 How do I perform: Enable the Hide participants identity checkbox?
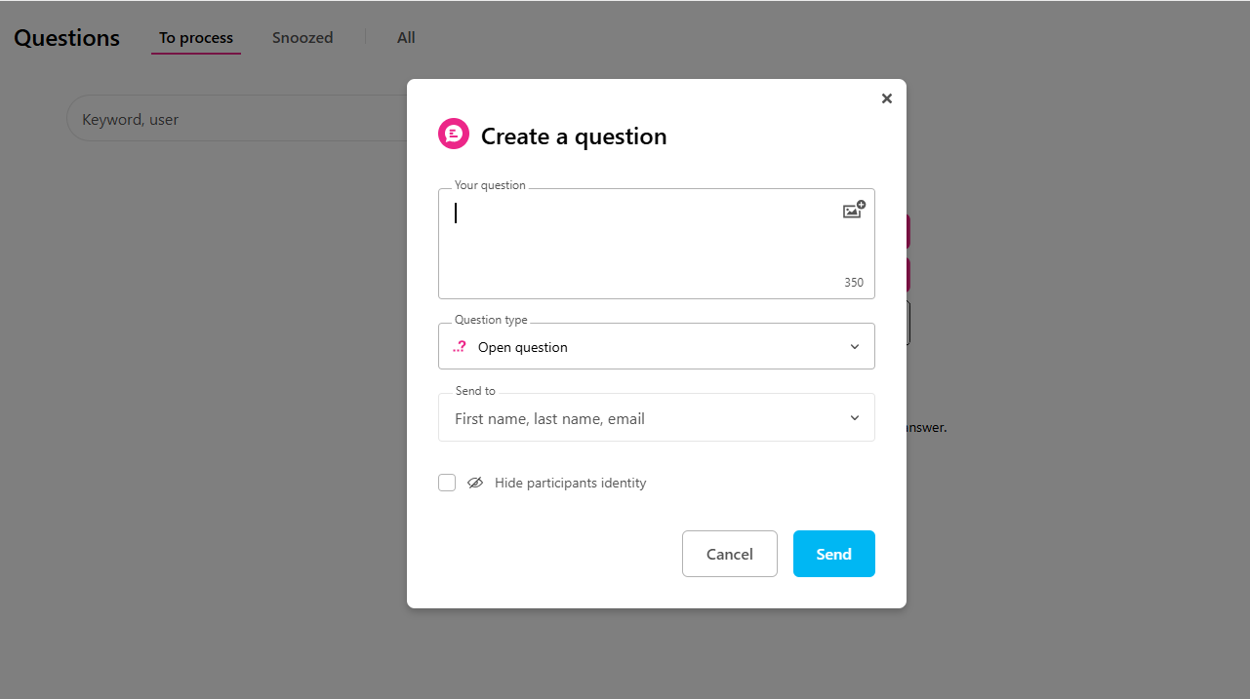447,483
